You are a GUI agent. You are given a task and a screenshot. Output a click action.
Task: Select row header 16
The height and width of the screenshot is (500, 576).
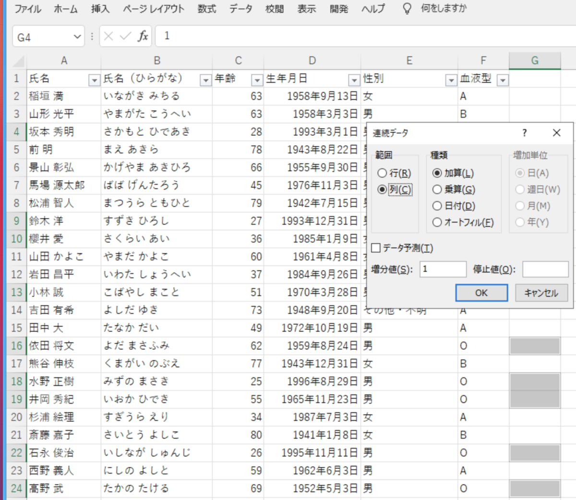(16, 346)
